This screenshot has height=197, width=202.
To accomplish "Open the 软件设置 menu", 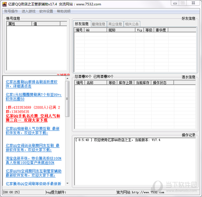I will [x=46, y=11].
